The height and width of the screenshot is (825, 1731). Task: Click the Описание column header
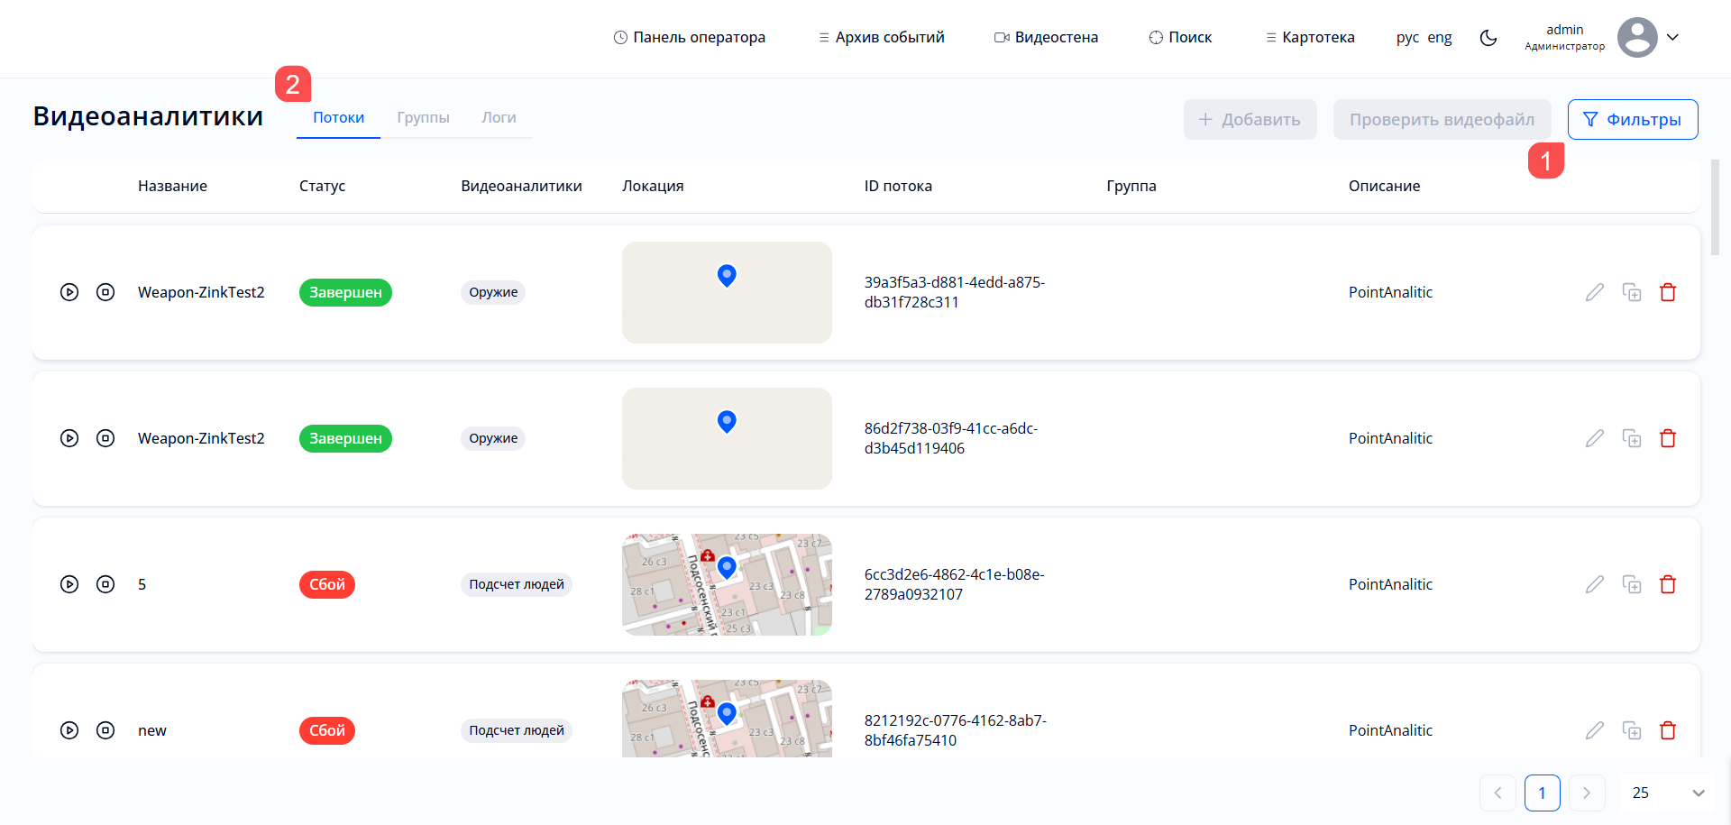1384,186
